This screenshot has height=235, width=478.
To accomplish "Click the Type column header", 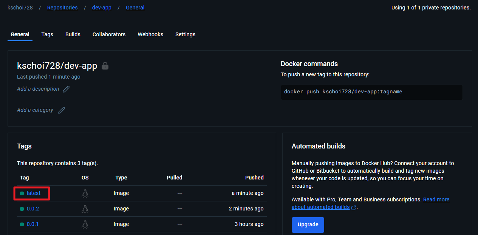I will click(121, 178).
